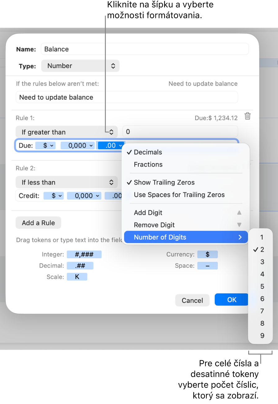Click the Remove Digit down arrow
Image resolution: width=278 pixels, height=404 pixels.
239,225
